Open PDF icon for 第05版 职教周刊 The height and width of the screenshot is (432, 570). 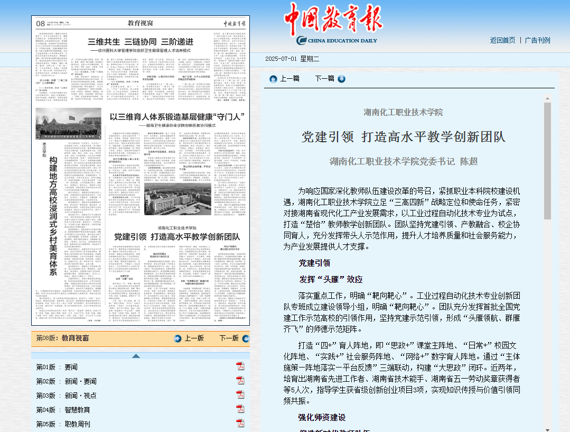click(240, 424)
